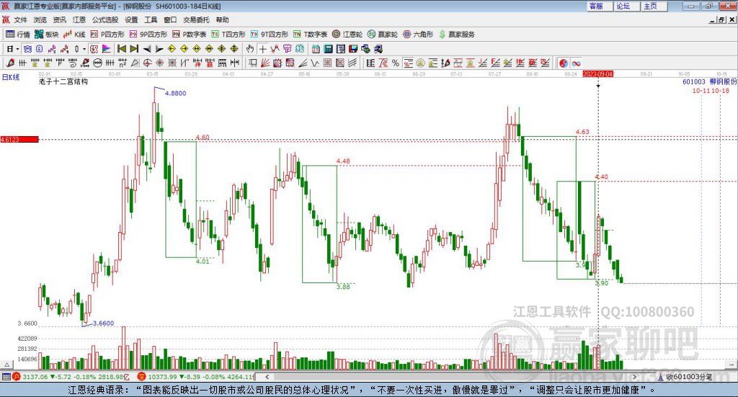
Task: Toggle the infinity loop icon
Action: [x=576, y=63]
